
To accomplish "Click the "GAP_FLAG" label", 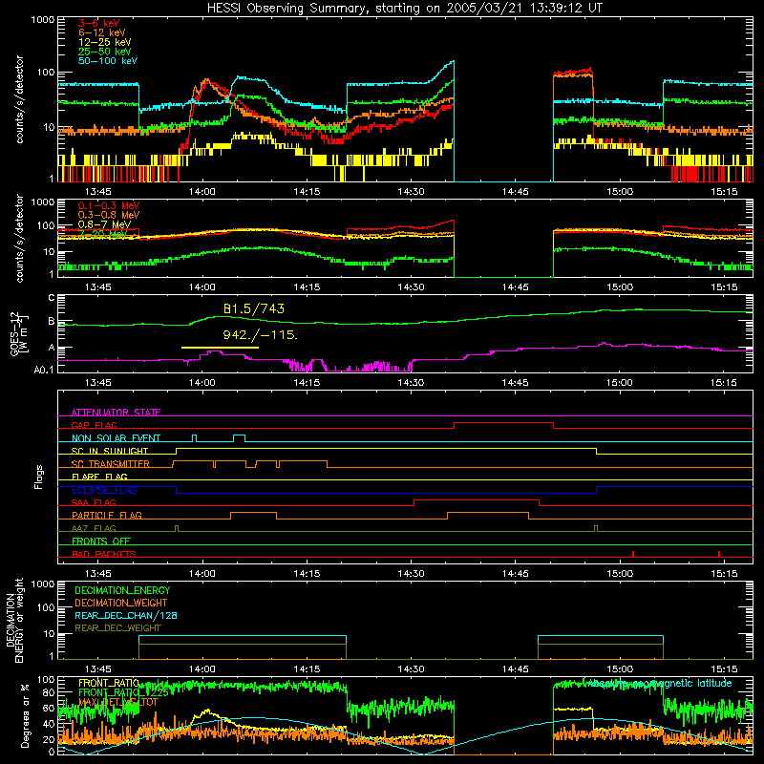I will [x=94, y=425].
